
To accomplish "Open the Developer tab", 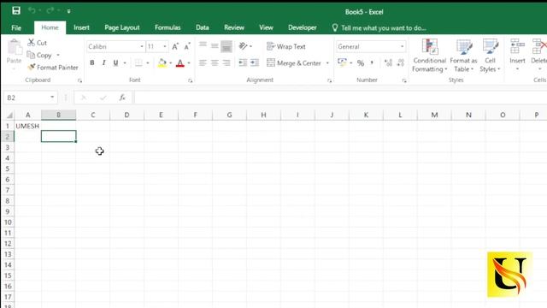I will (302, 27).
